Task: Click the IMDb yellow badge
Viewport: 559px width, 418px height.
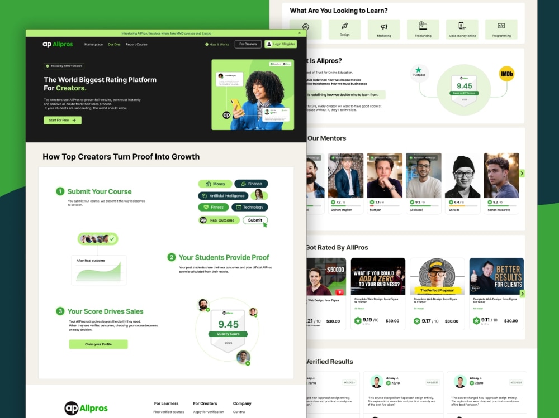Action: point(506,74)
